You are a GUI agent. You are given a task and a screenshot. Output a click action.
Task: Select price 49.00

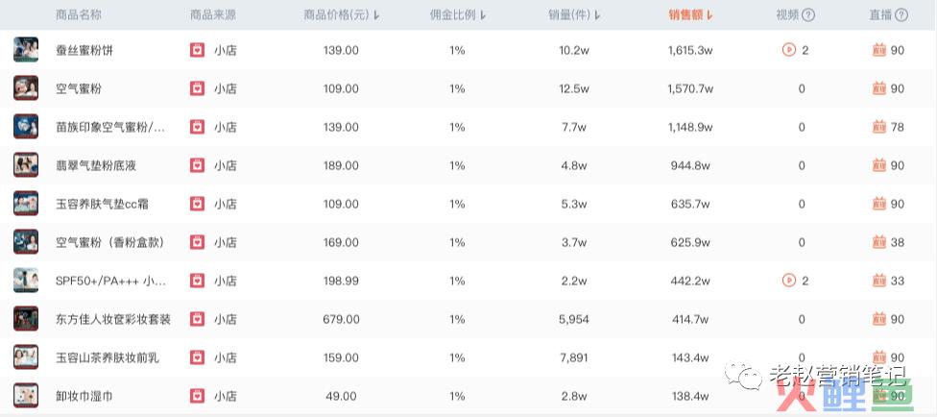point(341,396)
